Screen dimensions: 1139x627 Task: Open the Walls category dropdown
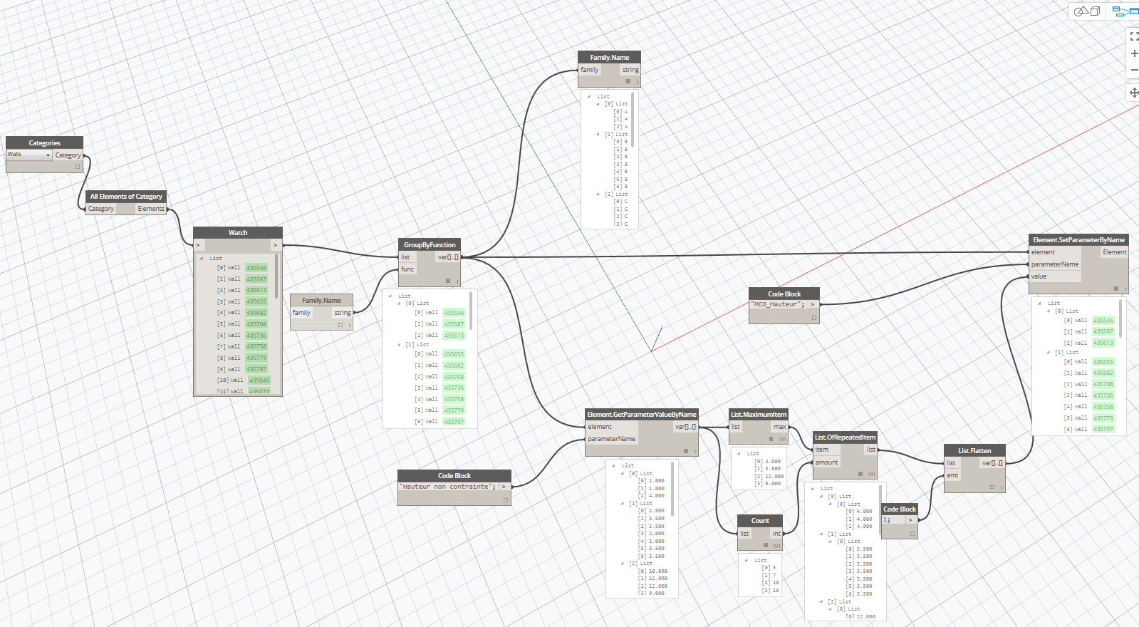click(29, 155)
